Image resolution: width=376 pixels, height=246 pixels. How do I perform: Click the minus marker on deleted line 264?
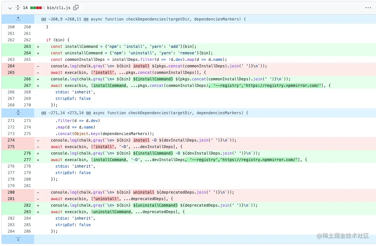click(38, 66)
